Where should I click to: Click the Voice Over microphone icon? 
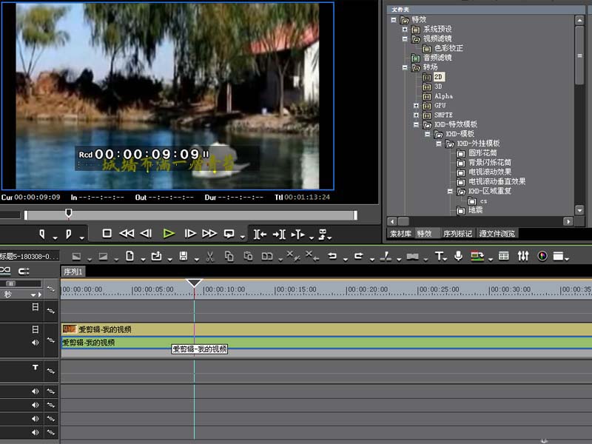coord(458,256)
